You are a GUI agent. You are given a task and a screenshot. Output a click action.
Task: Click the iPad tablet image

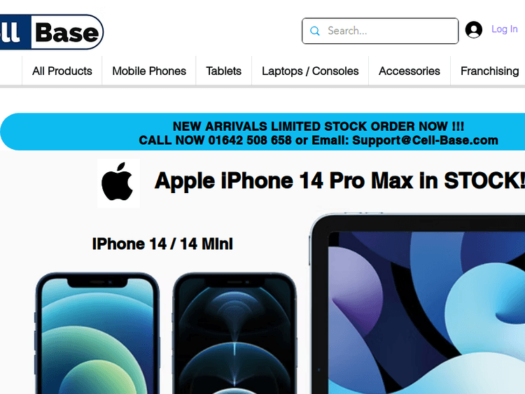(417, 303)
